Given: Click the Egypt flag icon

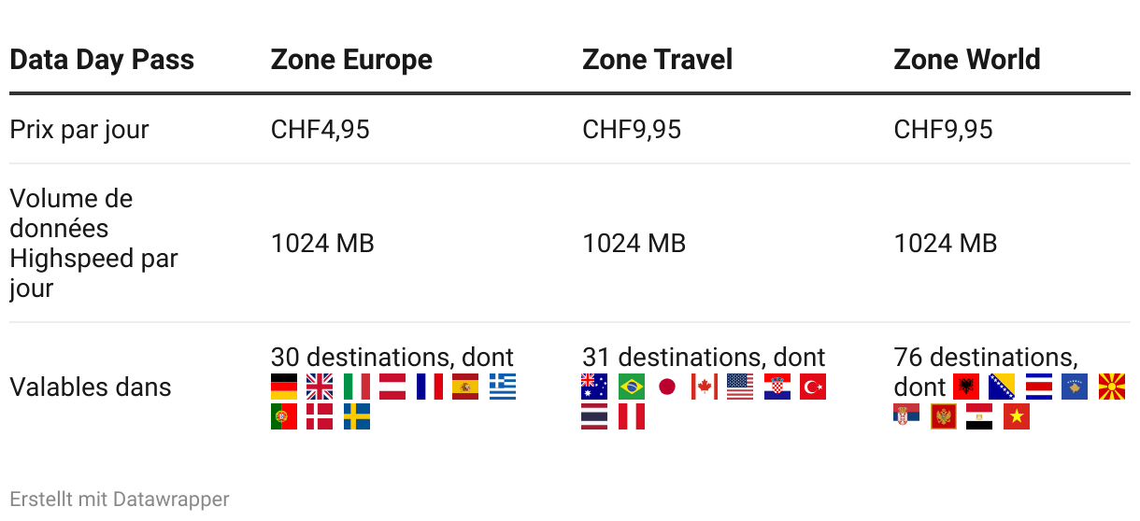Looking at the screenshot, I should coord(980,416).
